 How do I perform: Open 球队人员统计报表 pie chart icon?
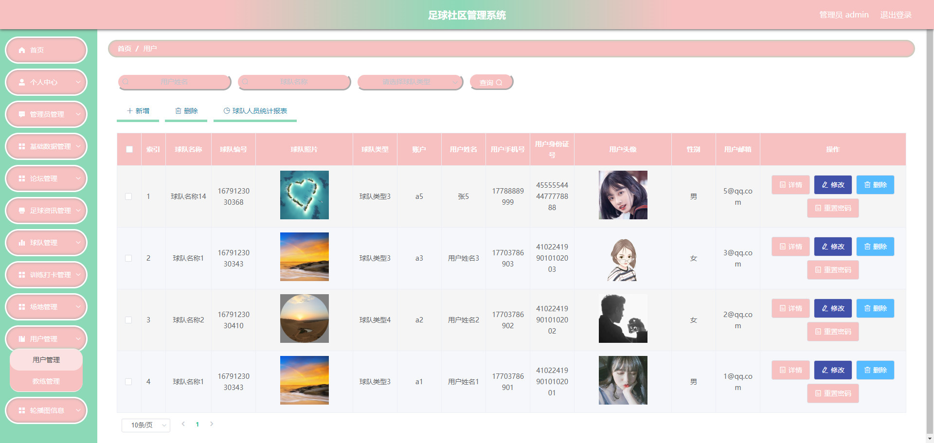227,111
